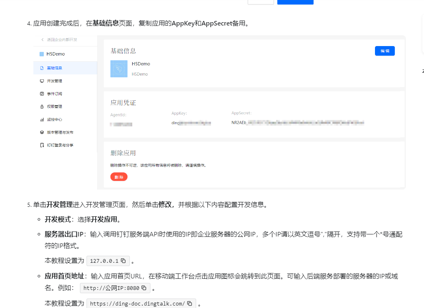Viewport: 424px width, 308px height.
Task: Click the 监控中心 bar chart icon
Action: tap(42, 119)
